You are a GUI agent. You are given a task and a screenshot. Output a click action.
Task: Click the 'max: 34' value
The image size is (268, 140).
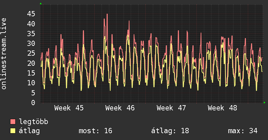tap(243, 131)
